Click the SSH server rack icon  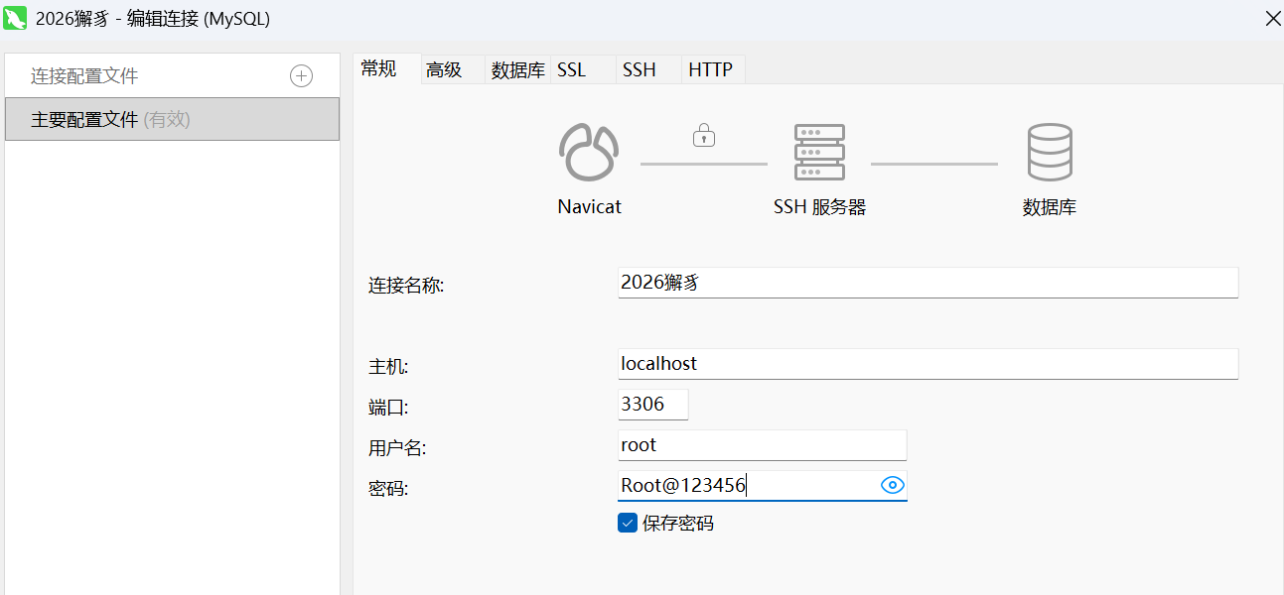(819, 152)
